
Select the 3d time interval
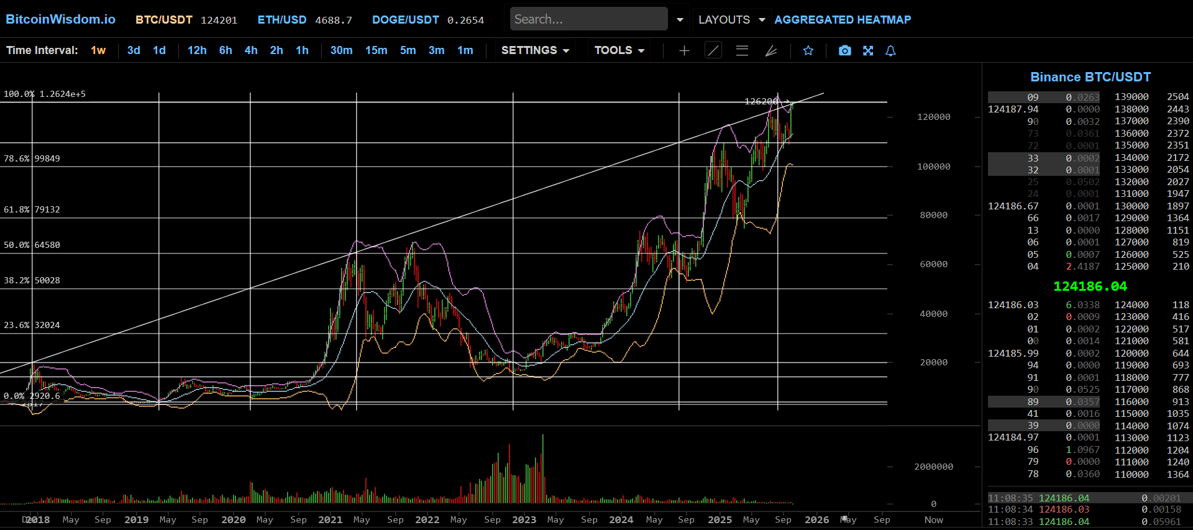[x=134, y=50]
